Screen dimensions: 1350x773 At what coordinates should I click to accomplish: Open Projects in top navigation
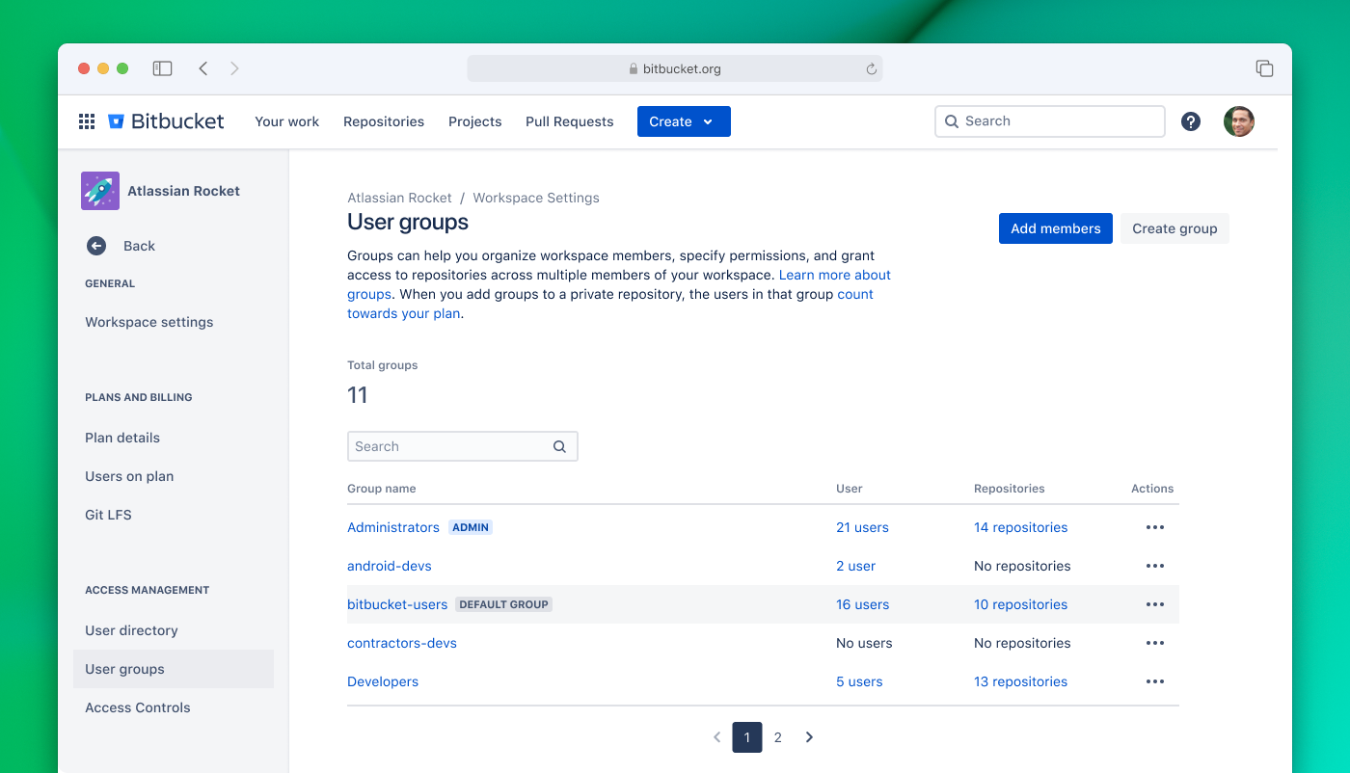[x=475, y=121]
